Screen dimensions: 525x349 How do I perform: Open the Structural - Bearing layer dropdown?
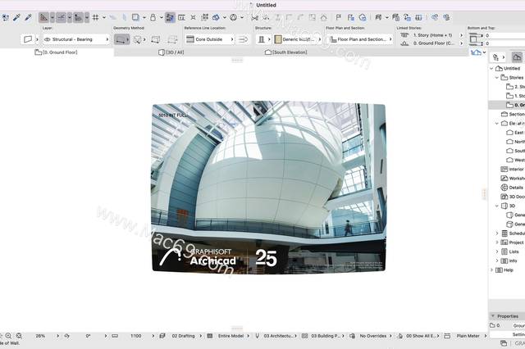pos(76,39)
